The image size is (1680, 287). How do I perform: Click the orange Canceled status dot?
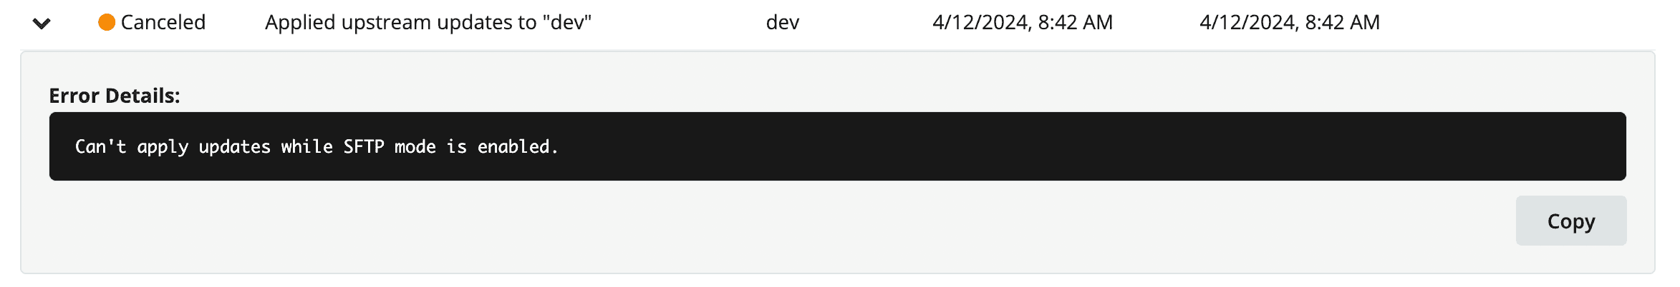(107, 23)
